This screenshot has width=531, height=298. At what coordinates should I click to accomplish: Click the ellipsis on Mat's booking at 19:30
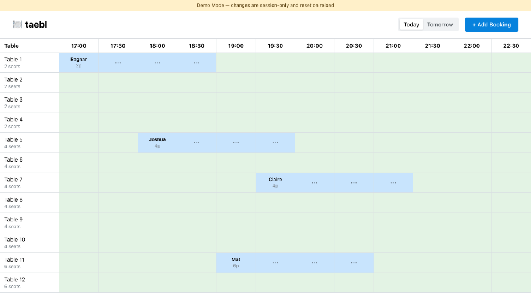(x=275, y=262)
